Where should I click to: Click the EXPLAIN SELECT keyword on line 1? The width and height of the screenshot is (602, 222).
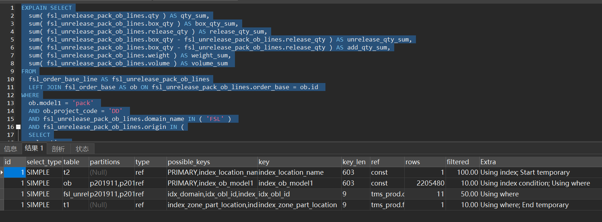(47, 8)
